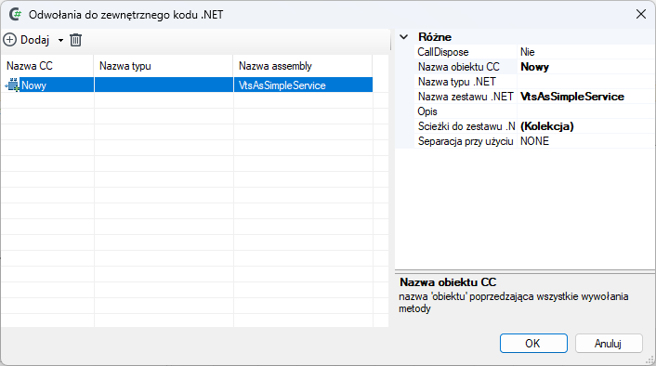Close the dialog with the X button
Viewport: 656px width, 366px height.
(641, 14)
